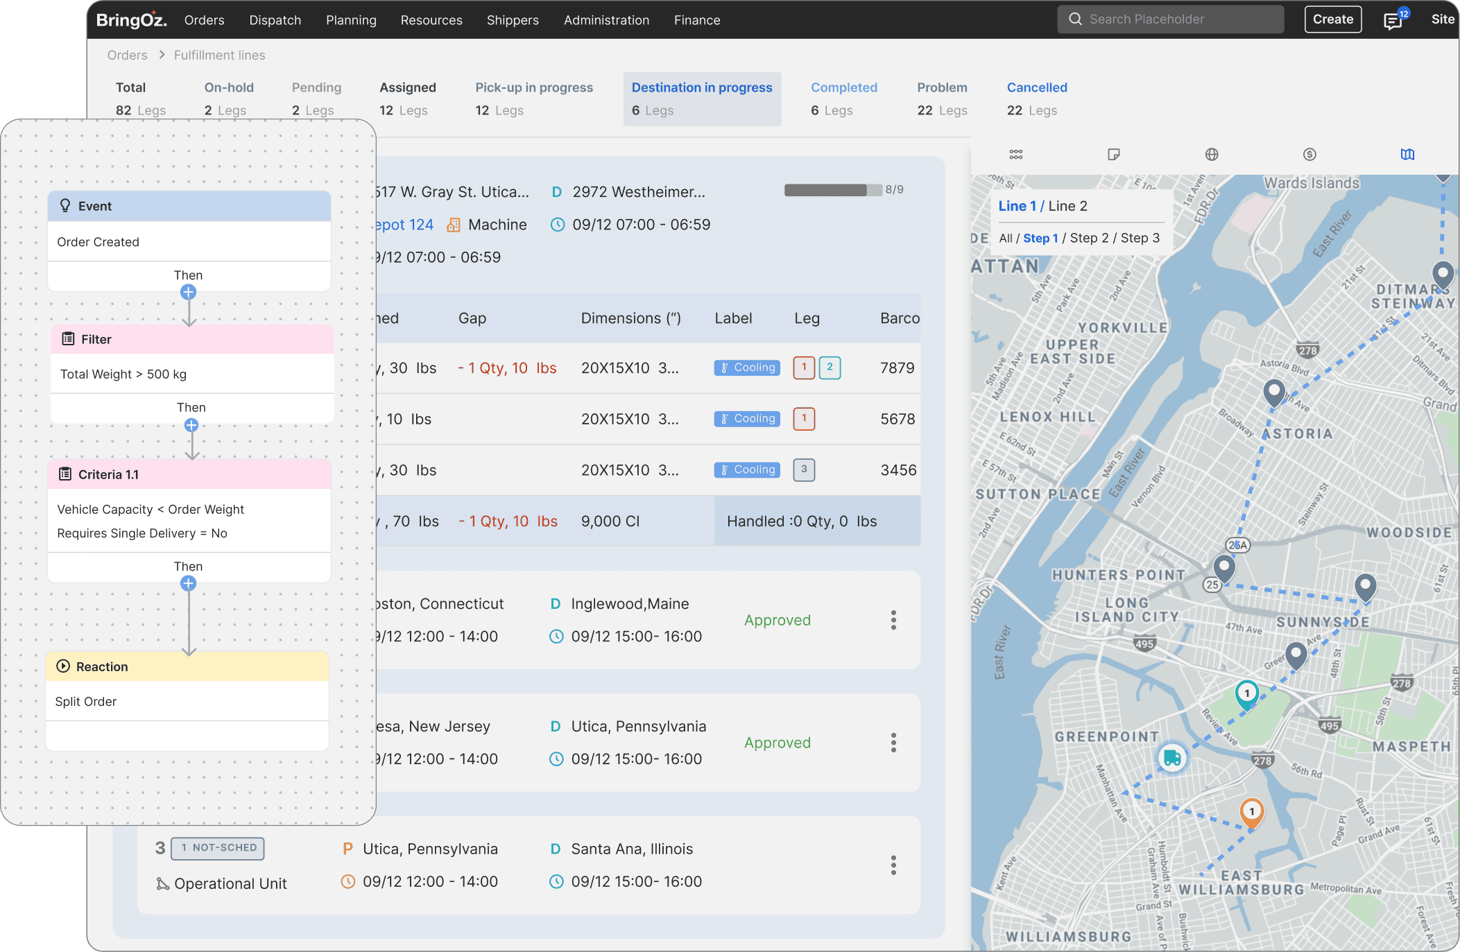1460x952 pixels.
Task: Open the Administration menu
Action: (x=606, y=20)
